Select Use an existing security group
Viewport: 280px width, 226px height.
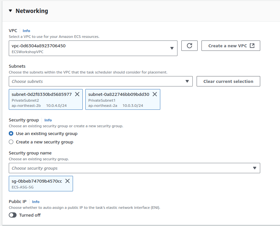(11, 133)
